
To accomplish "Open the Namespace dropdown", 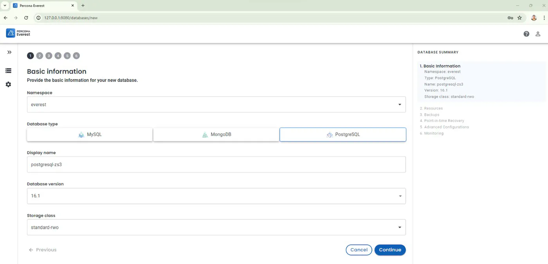I will pos(216,104).
